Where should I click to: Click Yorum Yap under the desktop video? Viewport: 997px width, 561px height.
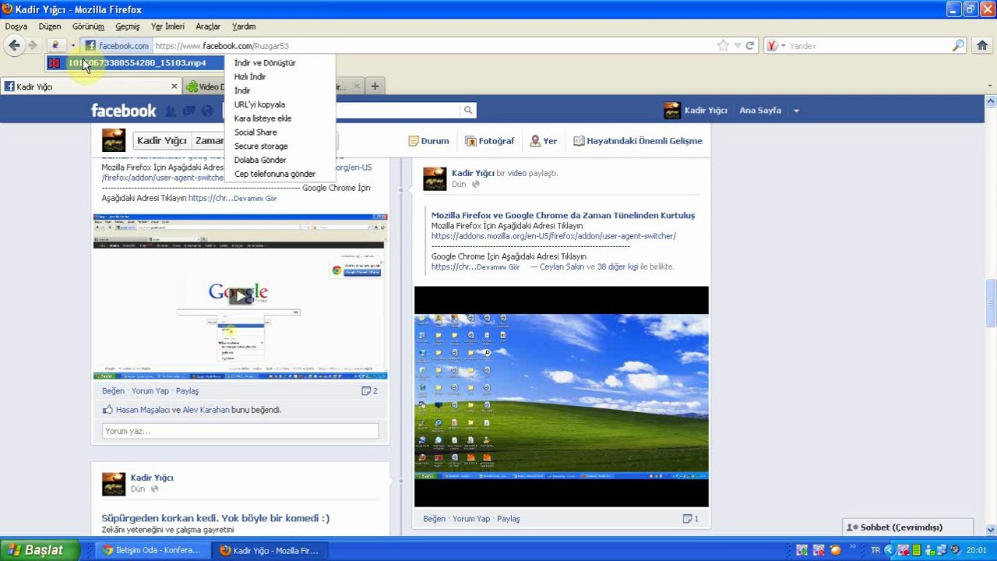pyautogui.click(x=471, y=519)
